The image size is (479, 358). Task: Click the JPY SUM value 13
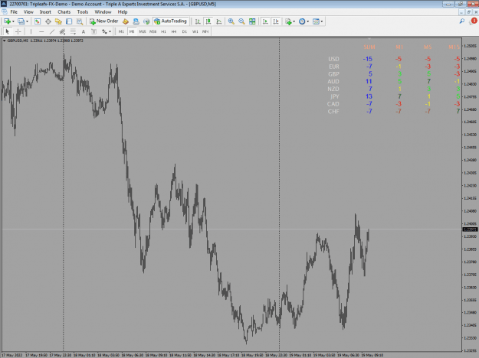tap(369, 96)
